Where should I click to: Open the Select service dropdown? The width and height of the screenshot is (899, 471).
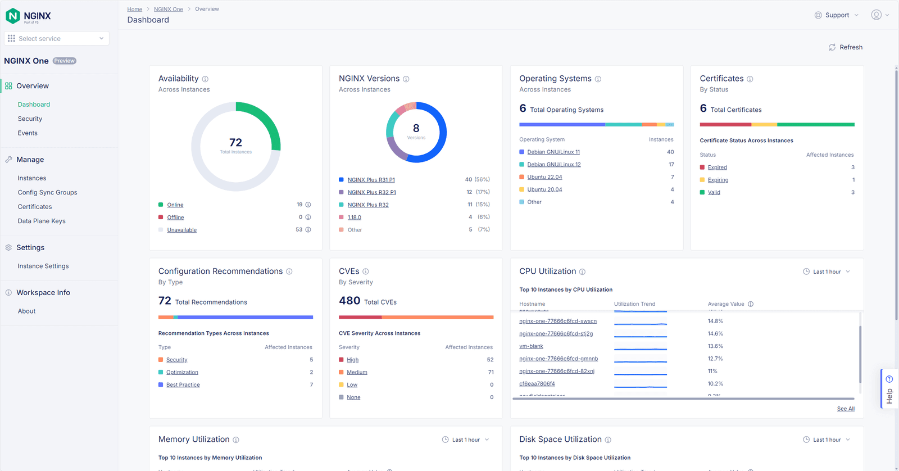click(57, 38)
